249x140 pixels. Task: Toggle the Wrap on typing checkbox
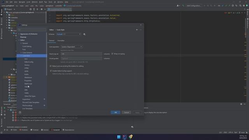point(112,54)
